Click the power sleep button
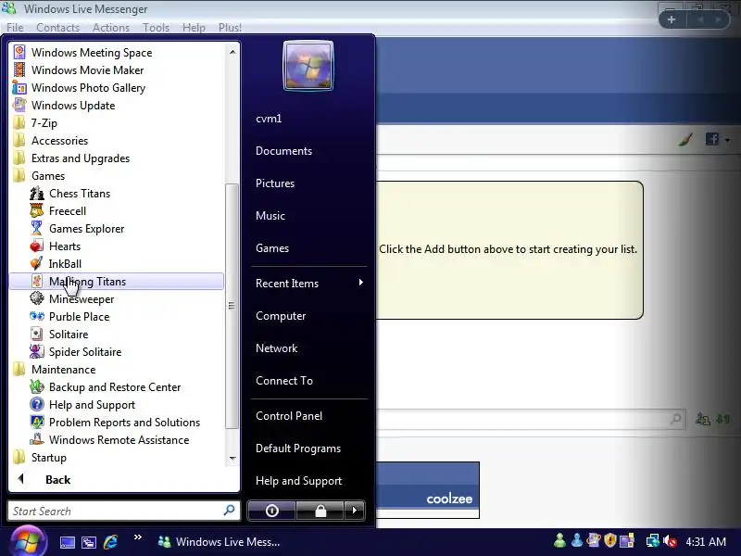This screenshot has width=741, height=556. pos(271,511)
